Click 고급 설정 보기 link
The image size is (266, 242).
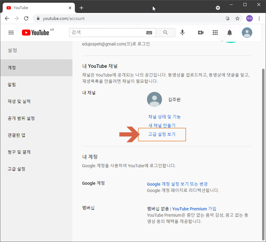[x=162, y=134]
